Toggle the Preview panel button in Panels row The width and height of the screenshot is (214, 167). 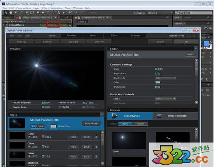pos(71,36)
